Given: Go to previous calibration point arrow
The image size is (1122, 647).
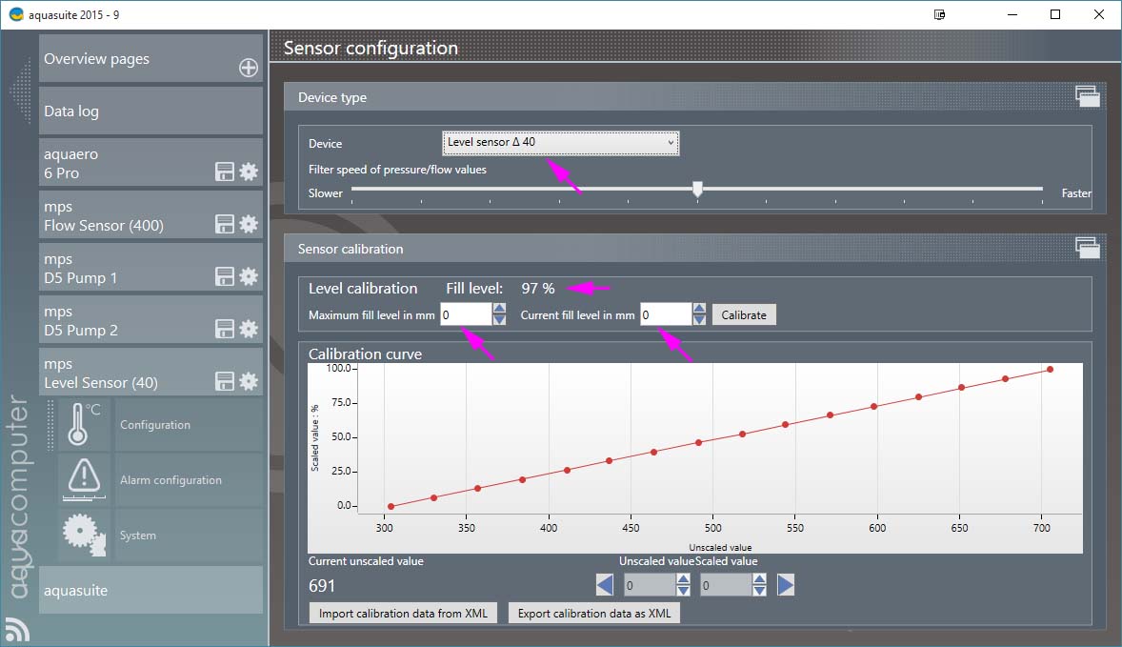Looking at the screenshot, I should pyautogui.click(x=605, y=584).
